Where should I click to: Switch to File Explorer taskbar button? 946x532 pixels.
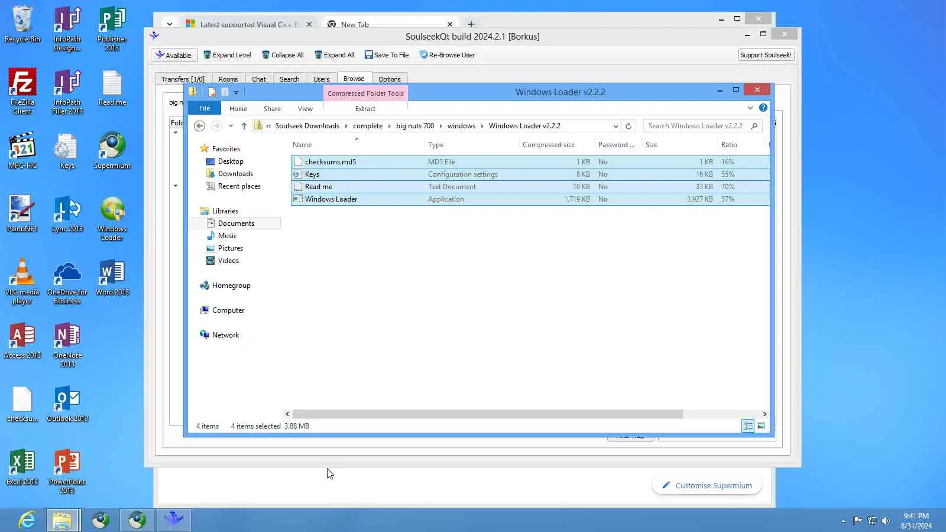point(63,520)
